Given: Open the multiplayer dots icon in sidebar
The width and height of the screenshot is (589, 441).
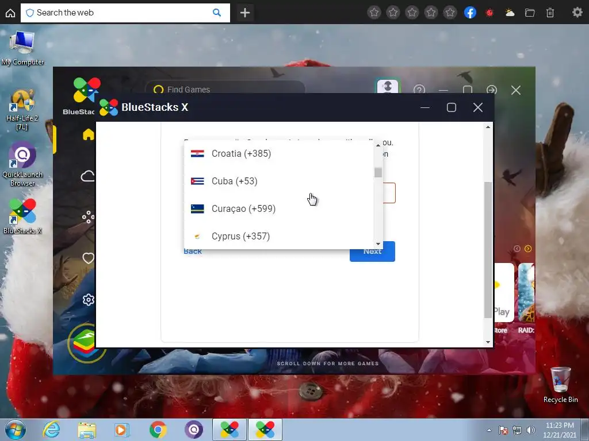Looking at the screenshot, I should (88, 217).
